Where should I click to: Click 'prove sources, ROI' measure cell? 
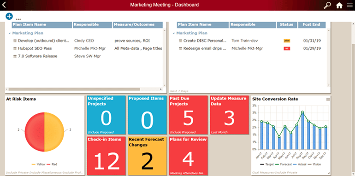coord(132,41)
